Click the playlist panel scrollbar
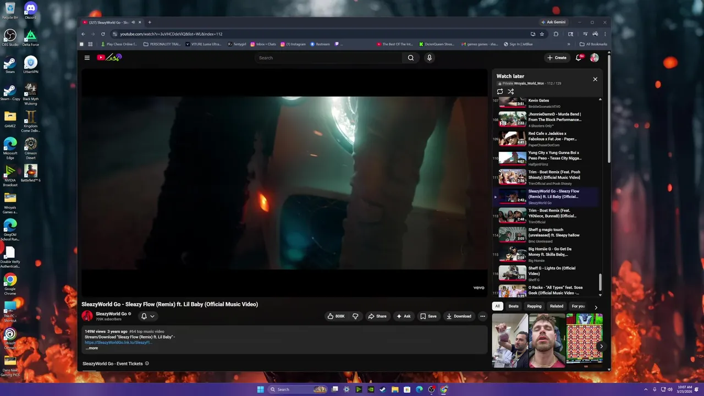 point(600,282)
